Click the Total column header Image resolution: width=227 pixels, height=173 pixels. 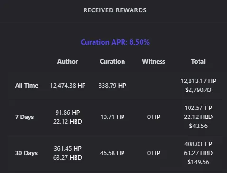pyautogui.click(x=198, y=61)
